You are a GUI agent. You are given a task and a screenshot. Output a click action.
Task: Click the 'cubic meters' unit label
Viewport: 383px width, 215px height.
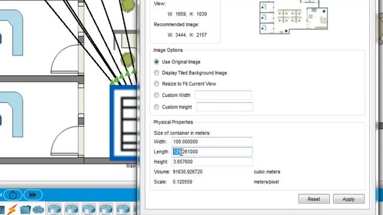[267, 172]
